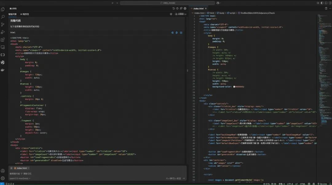
Task: Click the bracket-shaped icon in activity bar
Action: (x=3, y=55)
